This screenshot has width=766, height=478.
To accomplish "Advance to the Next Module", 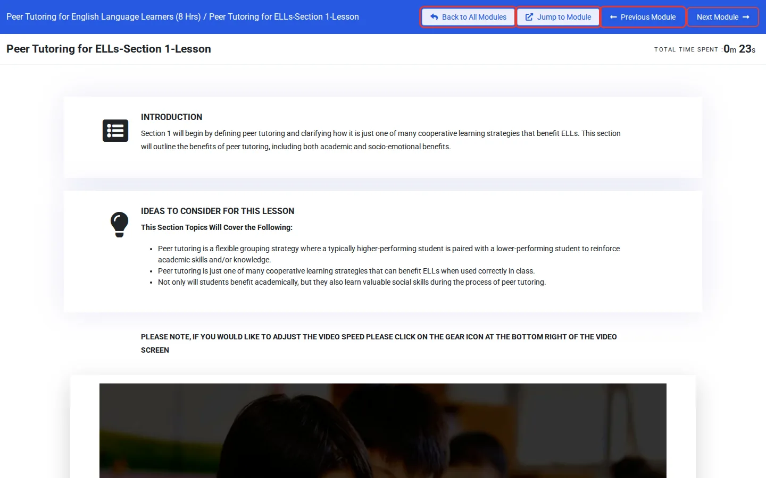I will point(723,17).
